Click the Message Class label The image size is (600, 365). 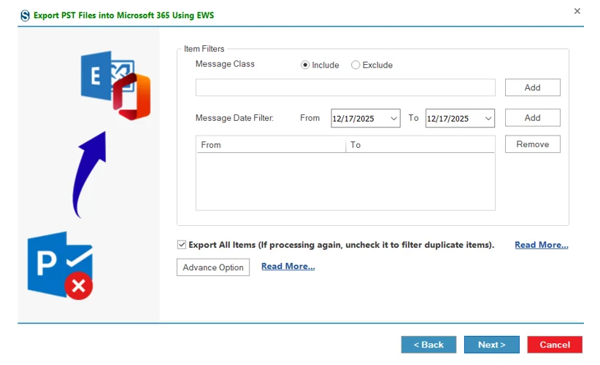click(x=225, y=64)
